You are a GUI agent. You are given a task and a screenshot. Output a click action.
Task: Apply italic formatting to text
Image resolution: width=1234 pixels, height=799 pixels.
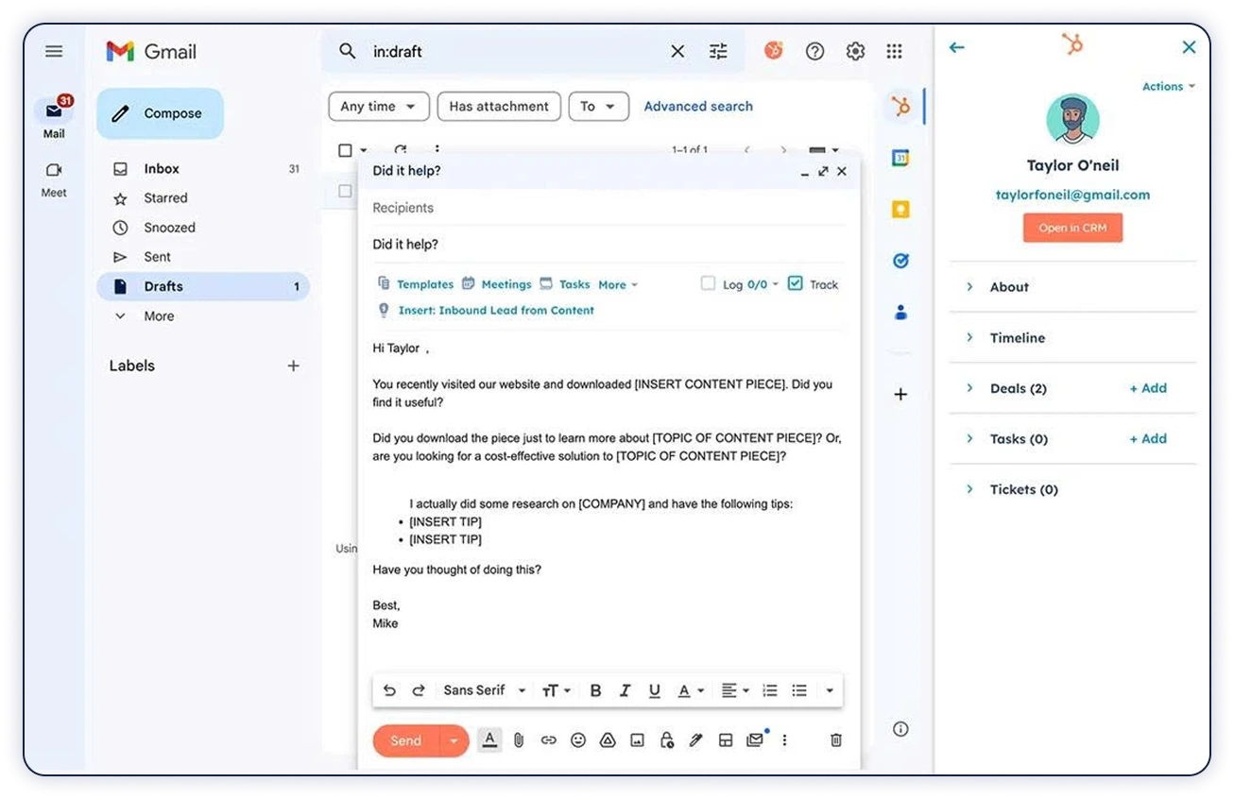coord(625,690)
